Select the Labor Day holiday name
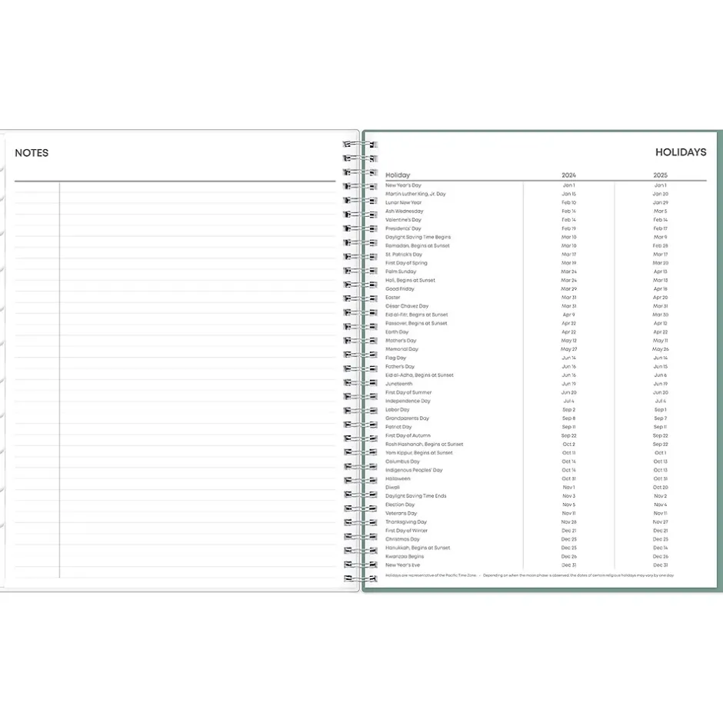The image size is (723, 723). pyautogui.click(x=398, y=410)
